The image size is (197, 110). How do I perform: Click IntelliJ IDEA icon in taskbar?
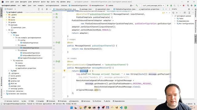98,108
